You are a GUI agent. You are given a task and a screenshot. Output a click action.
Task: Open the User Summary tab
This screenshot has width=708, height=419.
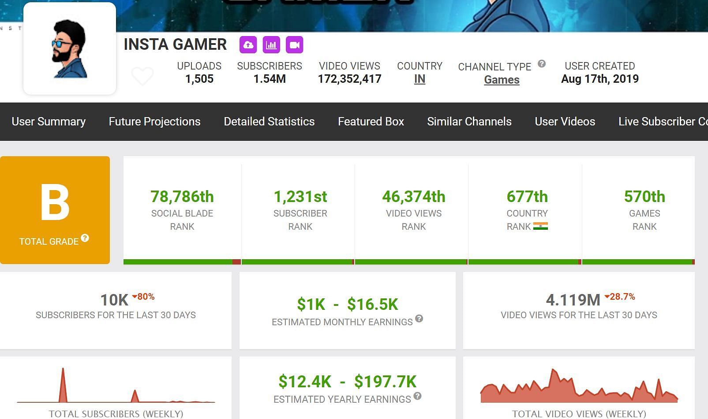point(49,121)
